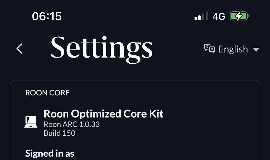Image resolution: width=270 pixels, height=160 pixels.
Task: Tap the back chevron arrow
Action: [19, 49]
